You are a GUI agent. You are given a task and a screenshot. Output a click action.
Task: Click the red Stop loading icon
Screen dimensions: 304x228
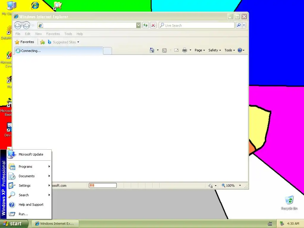pyautogui.click(x=153, y=25)
